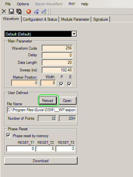Viewport: 133px width, 177px height.
Task: Toggle the E checkbox
Action: (x=69, y=84)
